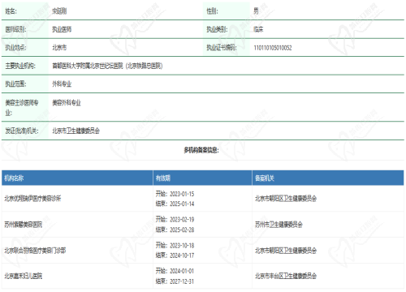Select 北京市卫生健康委员会 issuing authority value
This screenshot has height=292, width=406.
click(76, 131)
